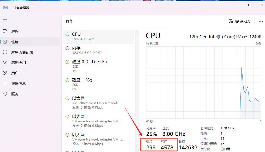Click the 142632 handle count

pos(188,148)
